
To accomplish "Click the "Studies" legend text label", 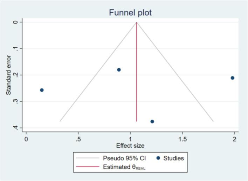I will tap(174, 158).
